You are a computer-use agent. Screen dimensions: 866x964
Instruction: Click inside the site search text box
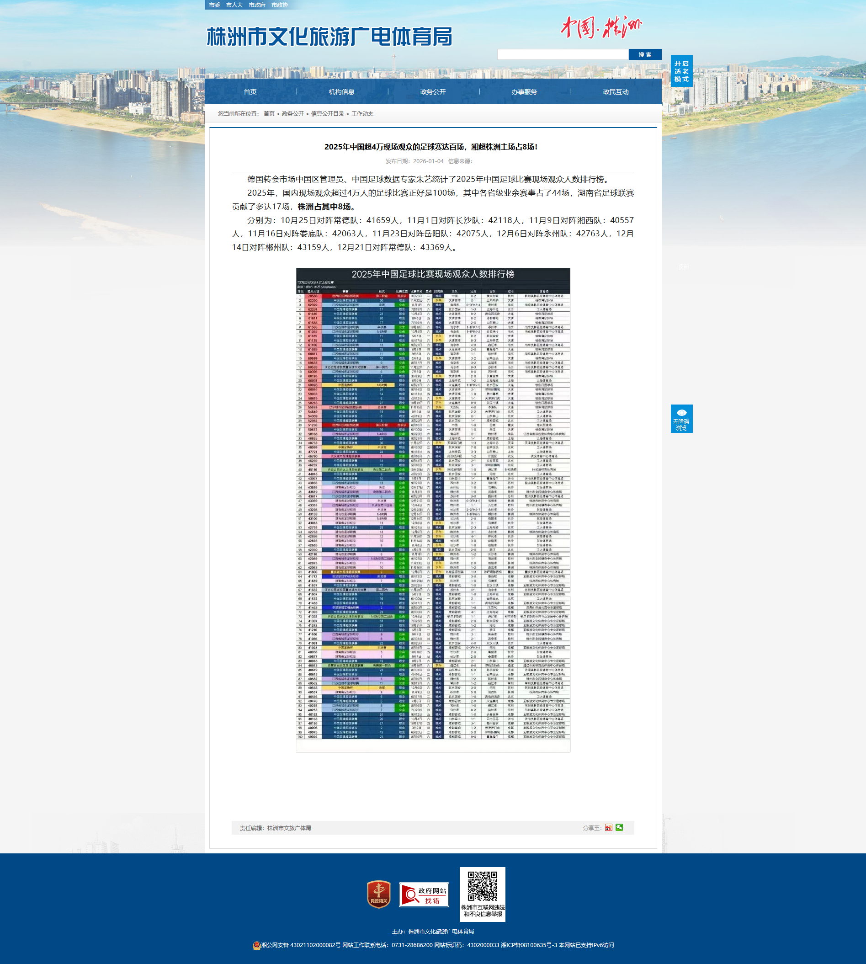tap(563, 55)
